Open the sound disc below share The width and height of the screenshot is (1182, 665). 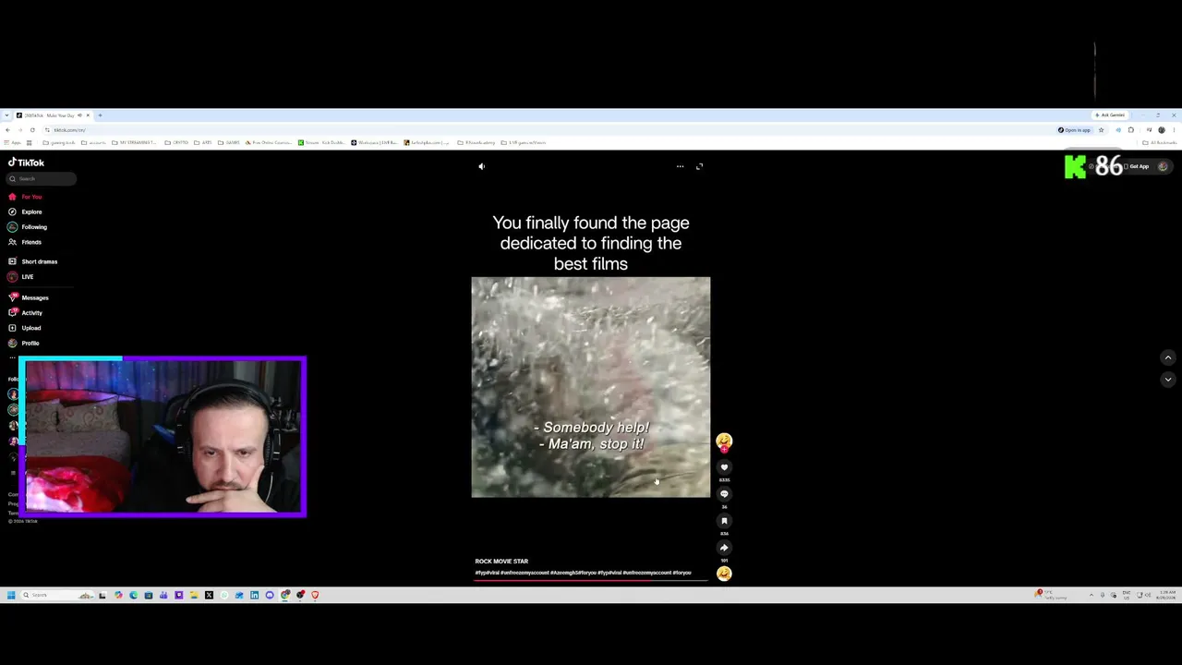(x=724, y=574)
